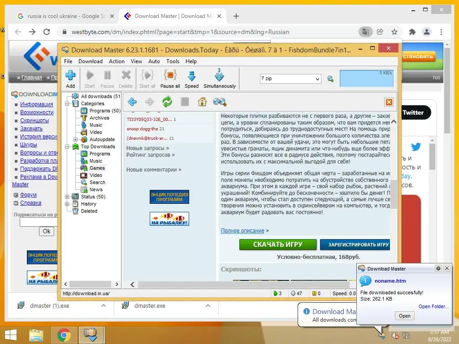
Task: Click the Start all toolbar icon
Action: pyautogui.click(x=147, y=78)
